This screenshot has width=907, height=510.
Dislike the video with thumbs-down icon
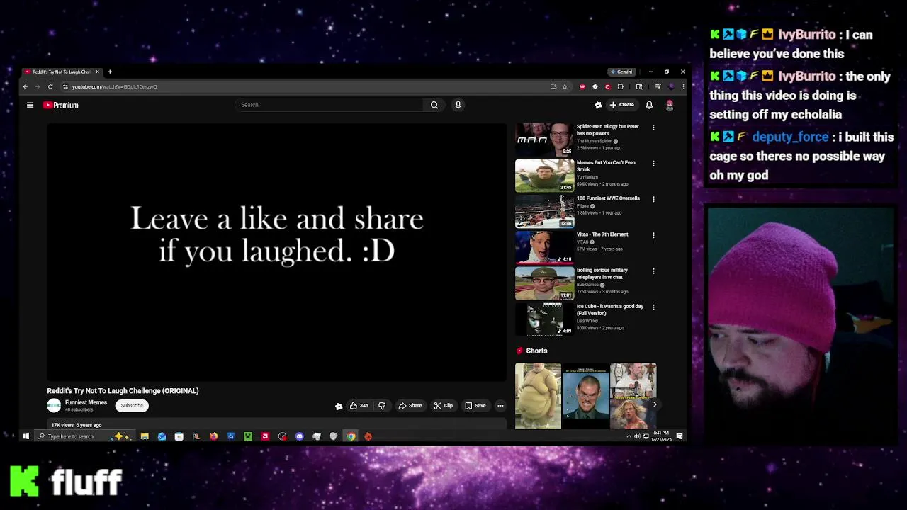click(x=382, y=406)
